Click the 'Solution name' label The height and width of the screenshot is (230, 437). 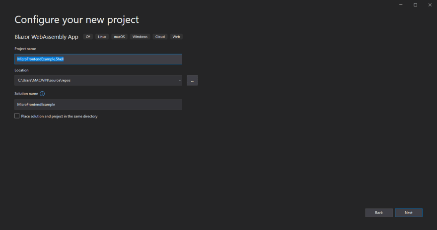pyautogui.click(x=26, y=94)
